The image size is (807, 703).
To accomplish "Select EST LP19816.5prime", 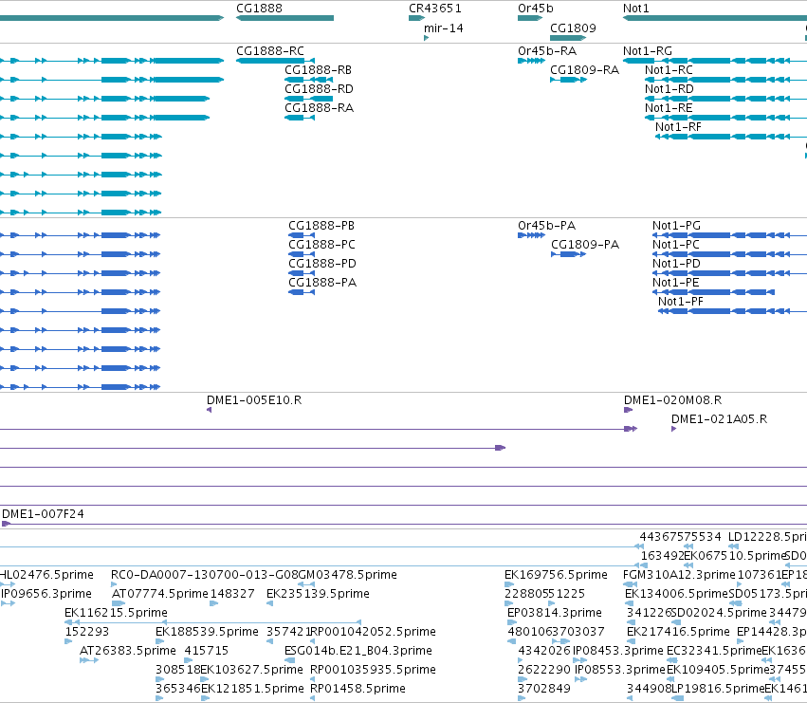I will point(678,698).
